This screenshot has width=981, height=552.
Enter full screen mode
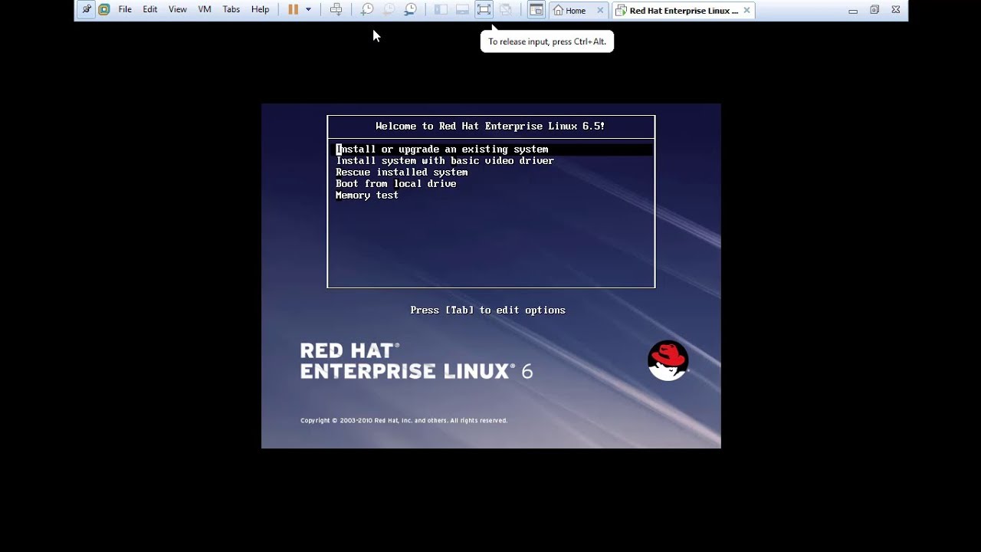484,10
